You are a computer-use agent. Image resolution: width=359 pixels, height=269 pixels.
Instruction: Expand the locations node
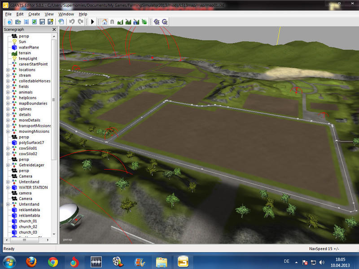coord(8,70)
